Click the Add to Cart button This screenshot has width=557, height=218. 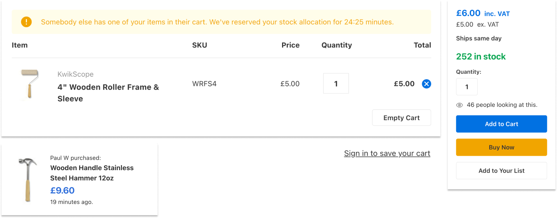[502, 124]
